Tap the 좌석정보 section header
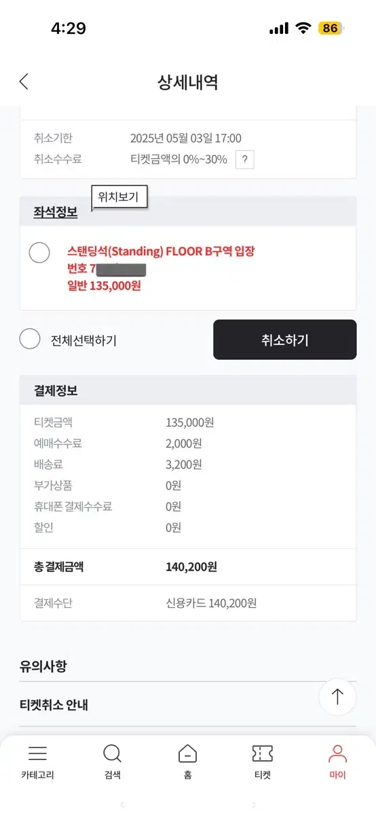 [56, 212]
